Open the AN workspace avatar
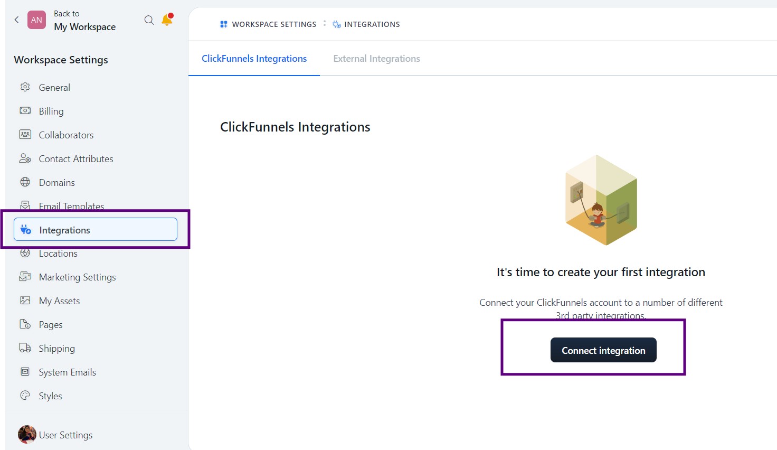 click(x=36, y=20)
